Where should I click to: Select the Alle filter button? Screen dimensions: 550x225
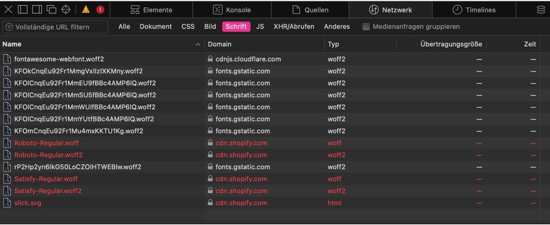[x=124, y=27]
